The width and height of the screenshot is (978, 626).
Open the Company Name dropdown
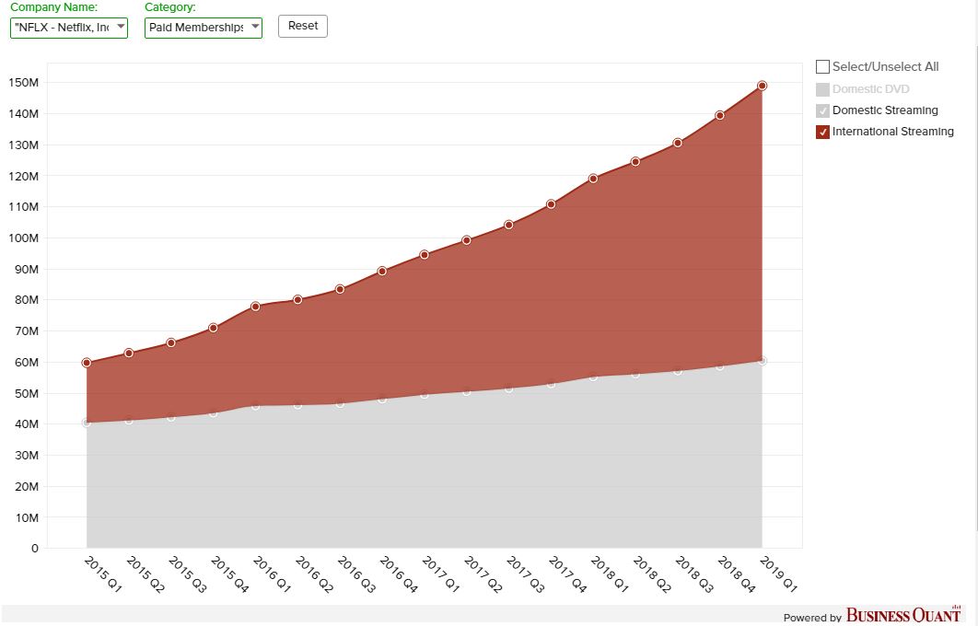coord(69,28)
